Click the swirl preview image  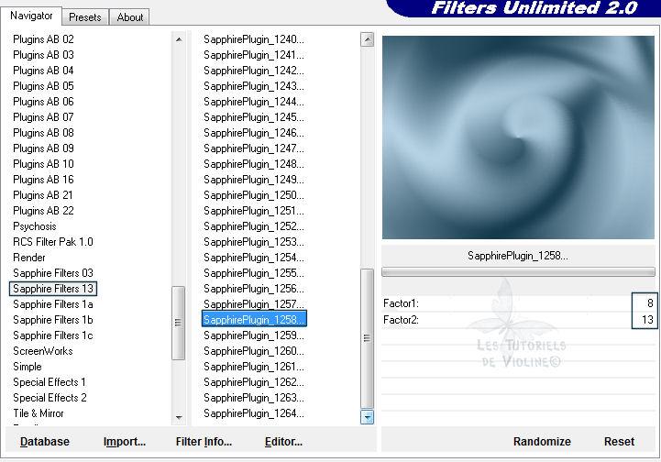click(518, 137)
